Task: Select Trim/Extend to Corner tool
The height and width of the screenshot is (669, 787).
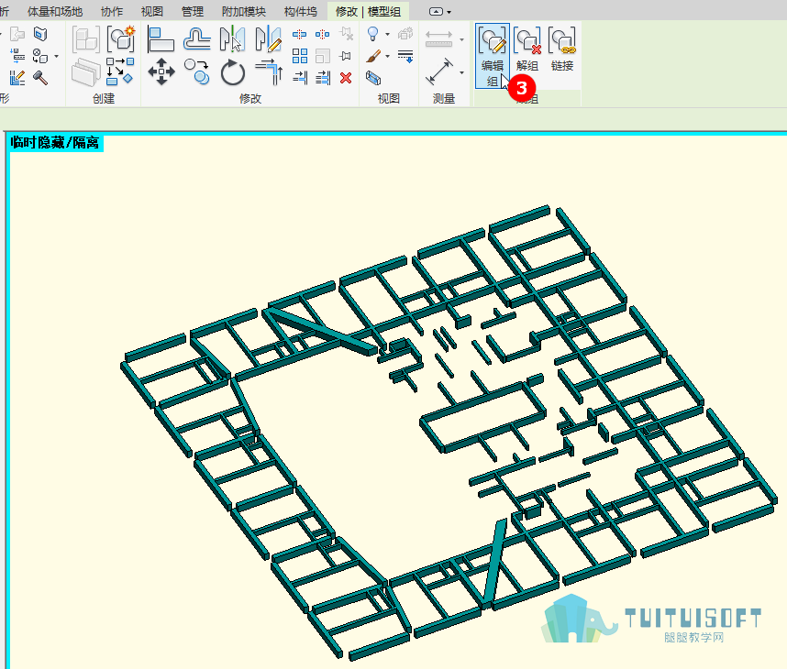Action: click(x=269, y=71)
